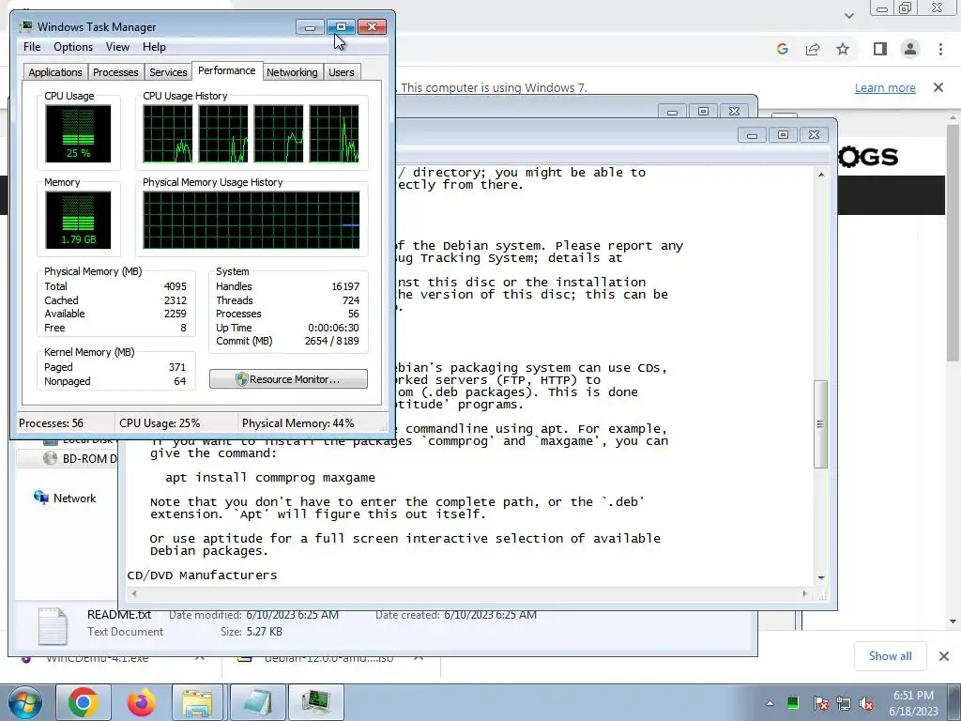Open the Task Manager File menu
Screen dimensions: 961x721
[32, 47]
